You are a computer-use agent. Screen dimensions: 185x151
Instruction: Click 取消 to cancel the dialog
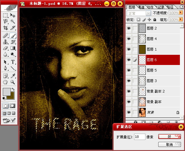pyautogui.click(x=170, y=144)
